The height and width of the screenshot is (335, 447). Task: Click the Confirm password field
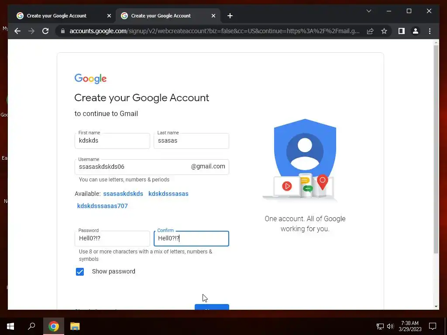point(191,239)
